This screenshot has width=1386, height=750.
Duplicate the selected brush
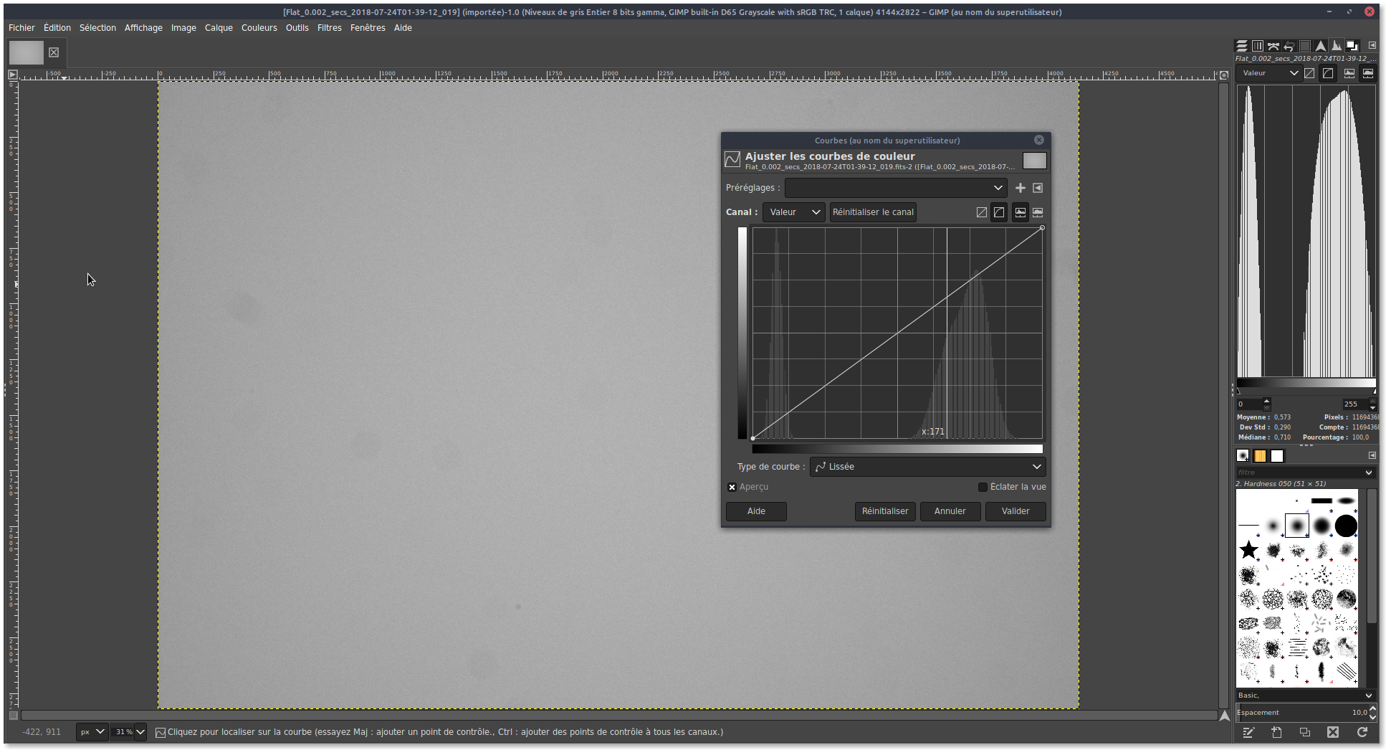tap(1304, 732)
